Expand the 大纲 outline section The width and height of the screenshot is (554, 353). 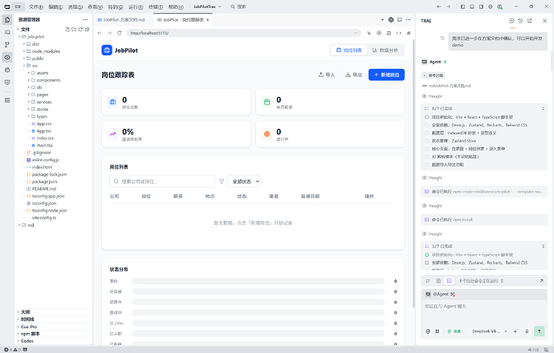[26, 312]
